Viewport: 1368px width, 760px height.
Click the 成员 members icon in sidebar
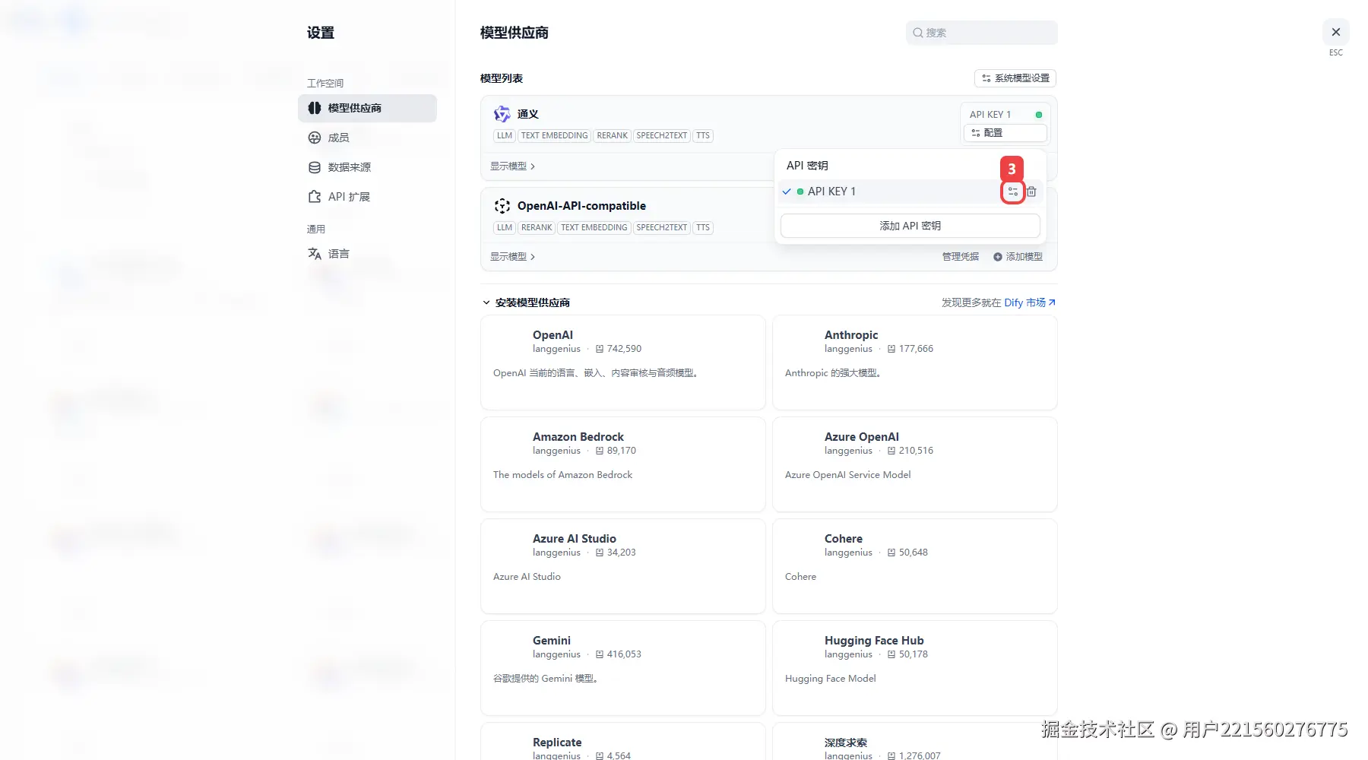pyautogui.click(x=315, y=138)
